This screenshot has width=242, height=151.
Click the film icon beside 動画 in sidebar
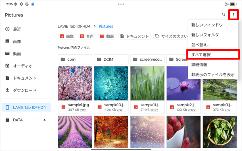coord(7,54)
